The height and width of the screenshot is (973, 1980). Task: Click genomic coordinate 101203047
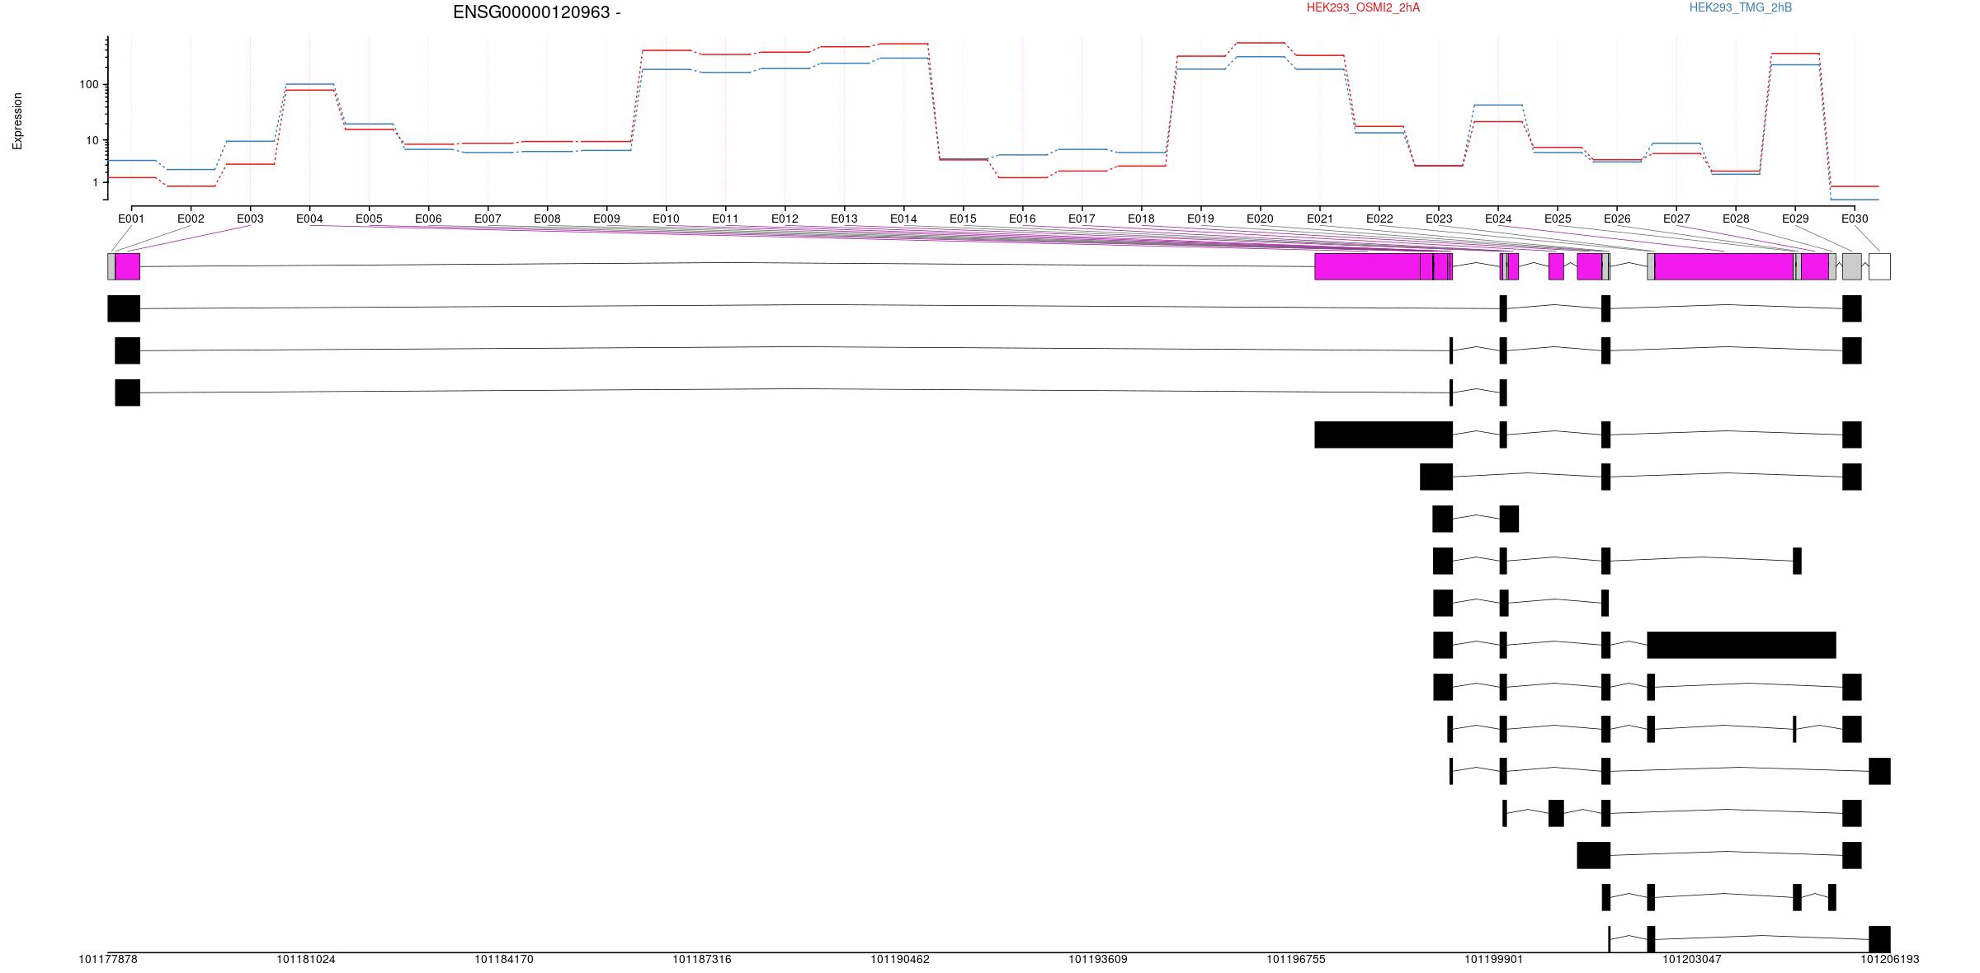[1692, 959]
